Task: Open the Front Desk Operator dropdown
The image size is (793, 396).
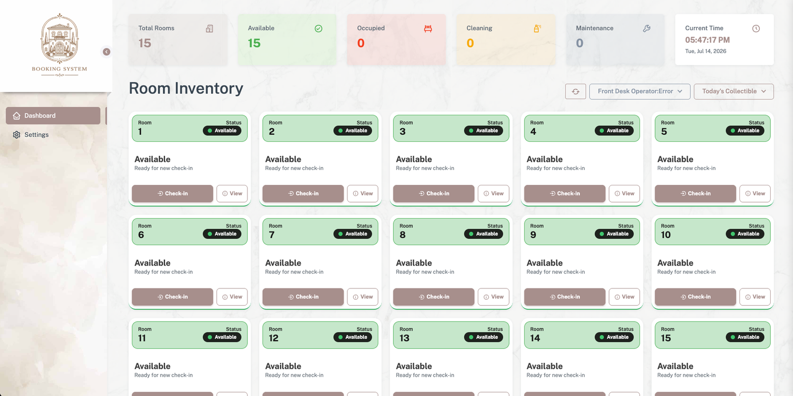Action: pyautogui.click(x=639, y=91)
